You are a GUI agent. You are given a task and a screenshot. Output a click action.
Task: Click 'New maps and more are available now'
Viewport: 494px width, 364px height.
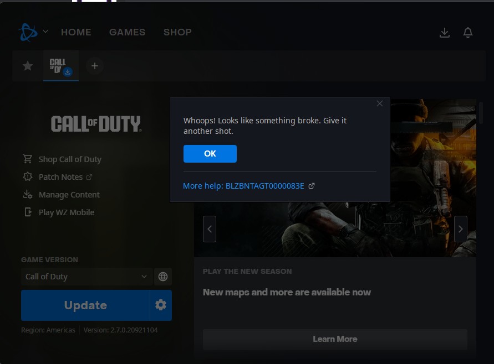pyautogui.click(x=287, y=292)
